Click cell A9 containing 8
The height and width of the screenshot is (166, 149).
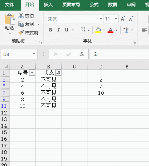23,99
